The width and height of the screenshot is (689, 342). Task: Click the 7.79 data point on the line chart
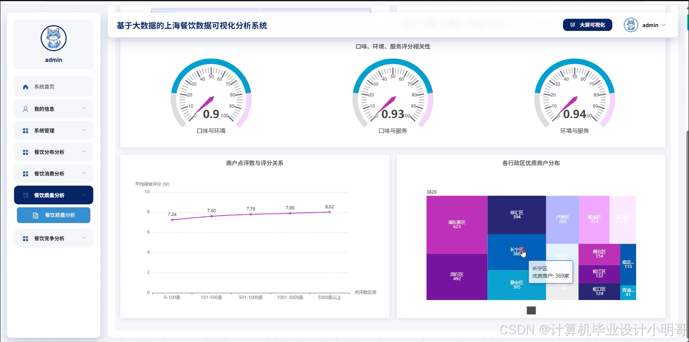point(251,215)
